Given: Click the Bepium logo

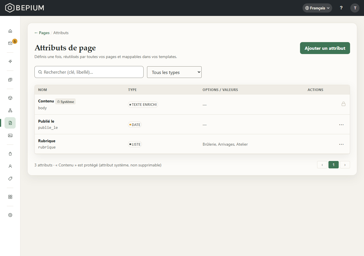Looking at the screenshot, I should (25, 8).
